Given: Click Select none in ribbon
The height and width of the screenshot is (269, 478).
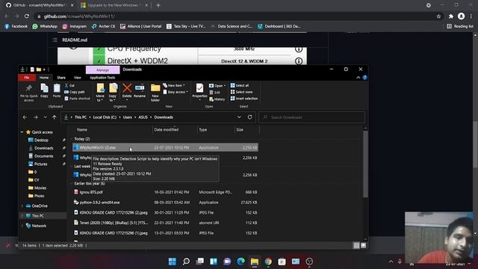Looking at the screenshot, I should (241, 92).
